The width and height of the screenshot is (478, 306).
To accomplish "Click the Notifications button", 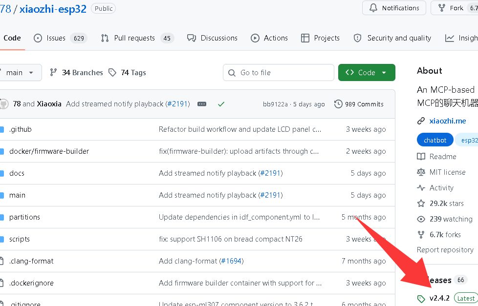I will pos(394,8).
